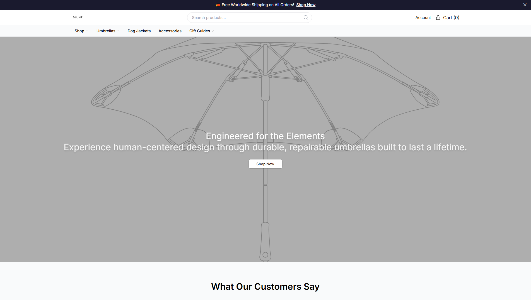Focus the Search products field

point(249,18)
